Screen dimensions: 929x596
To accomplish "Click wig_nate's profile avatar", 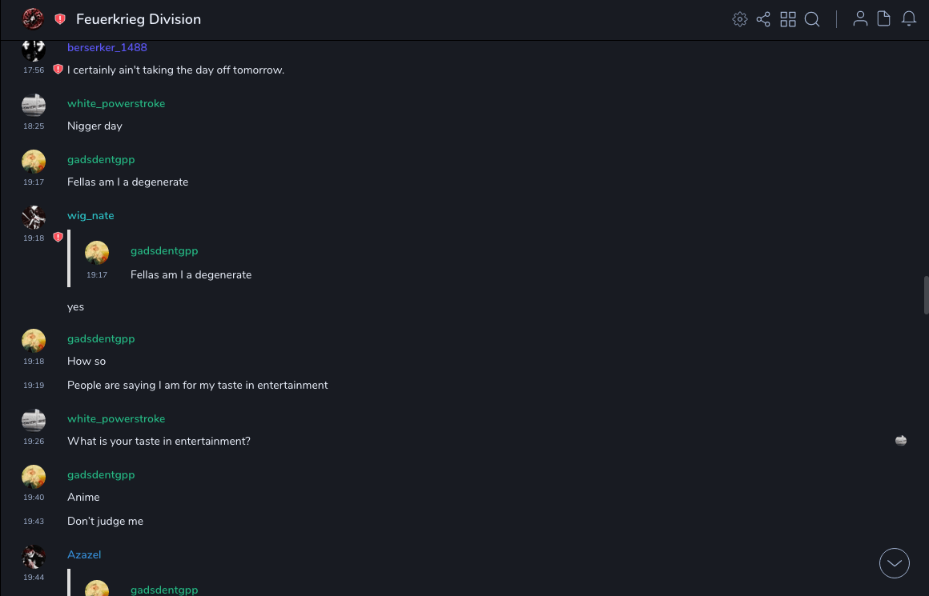I will pos(34,217).
